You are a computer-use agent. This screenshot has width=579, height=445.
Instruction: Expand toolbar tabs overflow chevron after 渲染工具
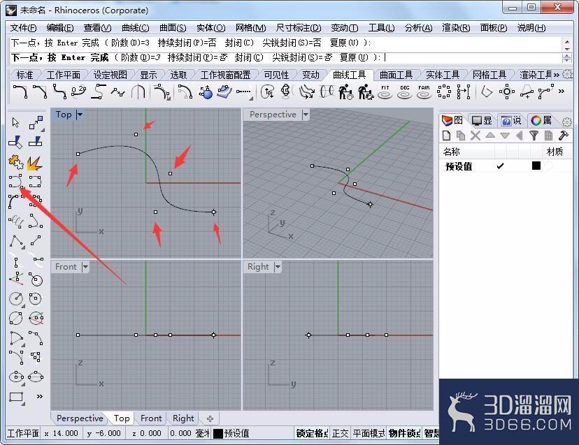point(556,75)
